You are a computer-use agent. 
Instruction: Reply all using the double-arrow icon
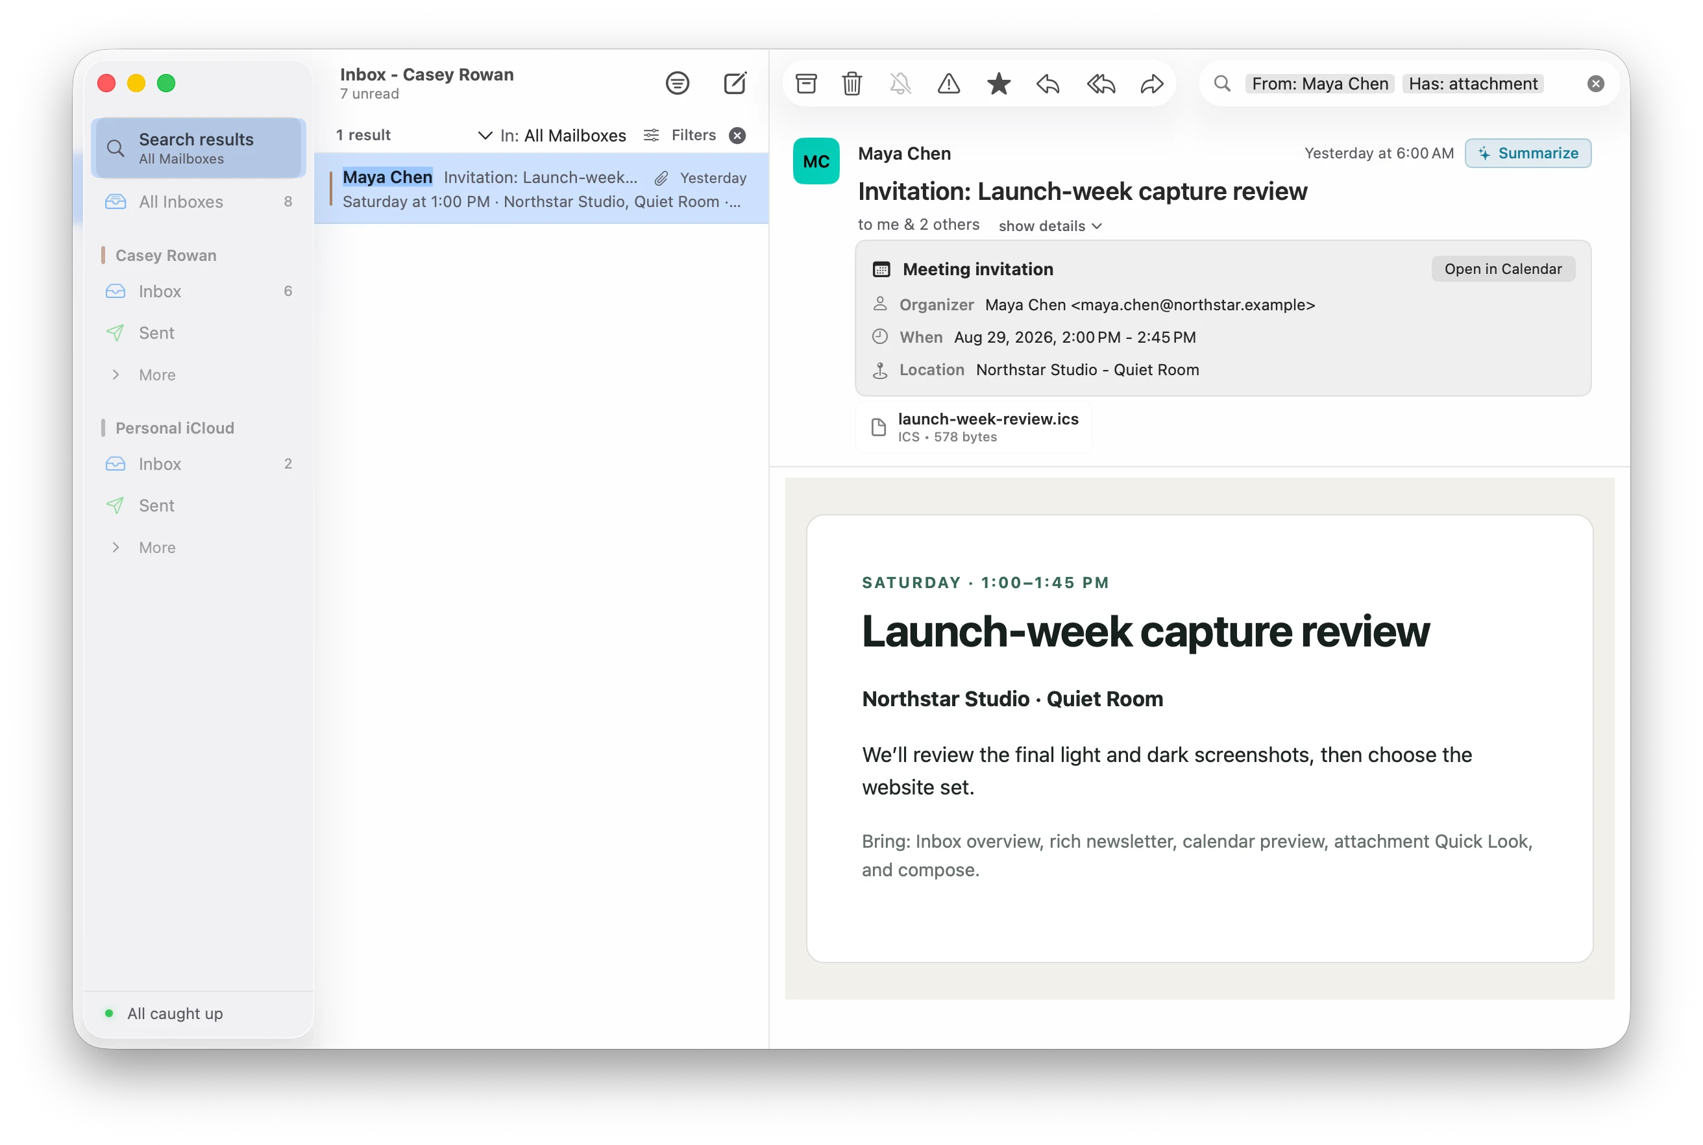point(1101,84)
